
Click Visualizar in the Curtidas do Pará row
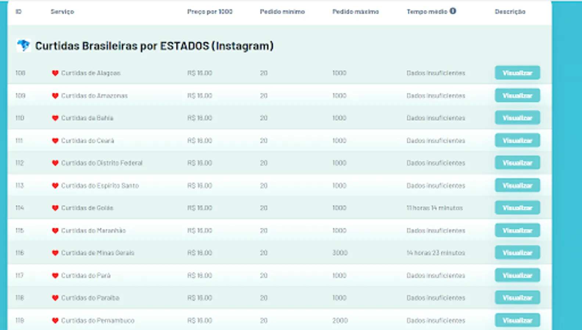tap(517, 275)
